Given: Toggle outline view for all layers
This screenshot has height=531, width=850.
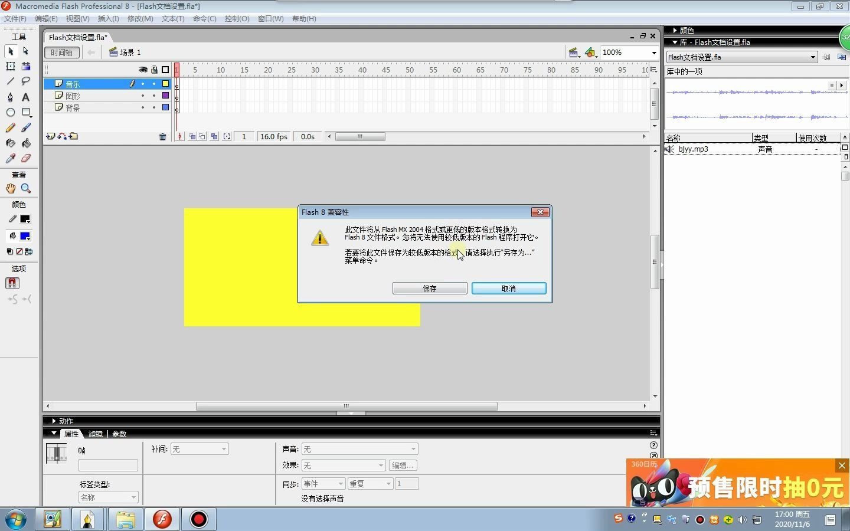Looking at the screenshot, I should [165, 70].
